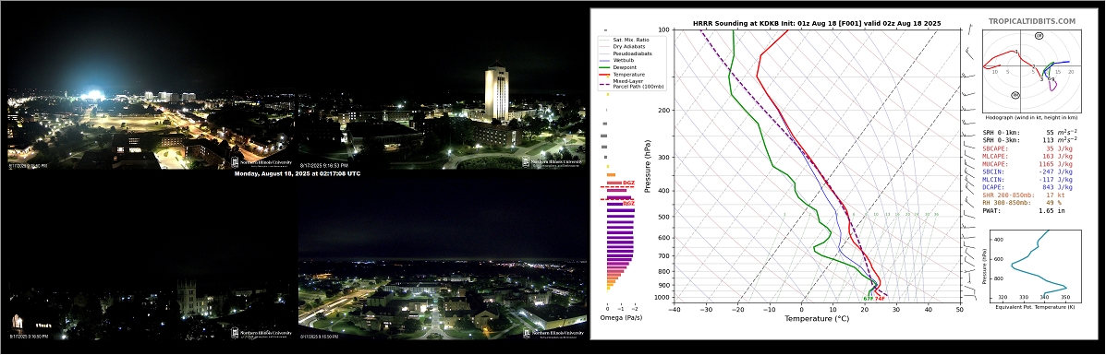Click the red '74F' surface temperature value
The width and height of the screenshot is (1106, 355).
(x=880, y=299)
